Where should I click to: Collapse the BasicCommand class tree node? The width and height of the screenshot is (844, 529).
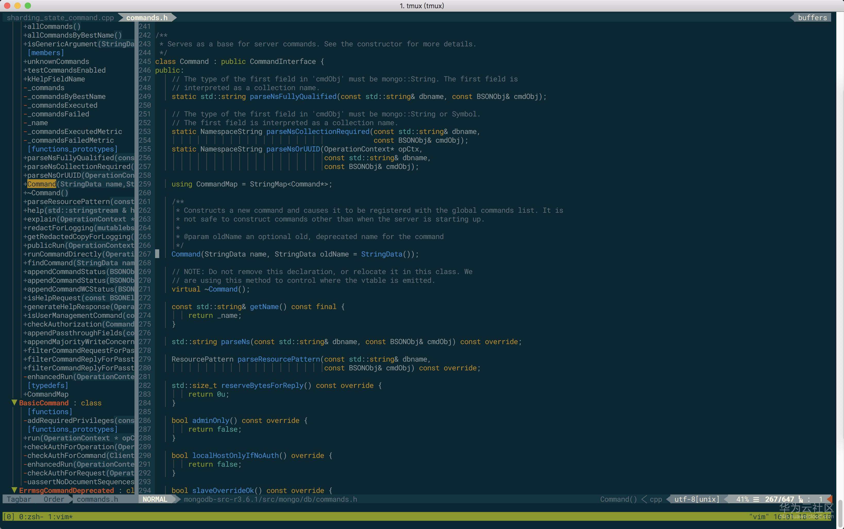pos(14,403)
